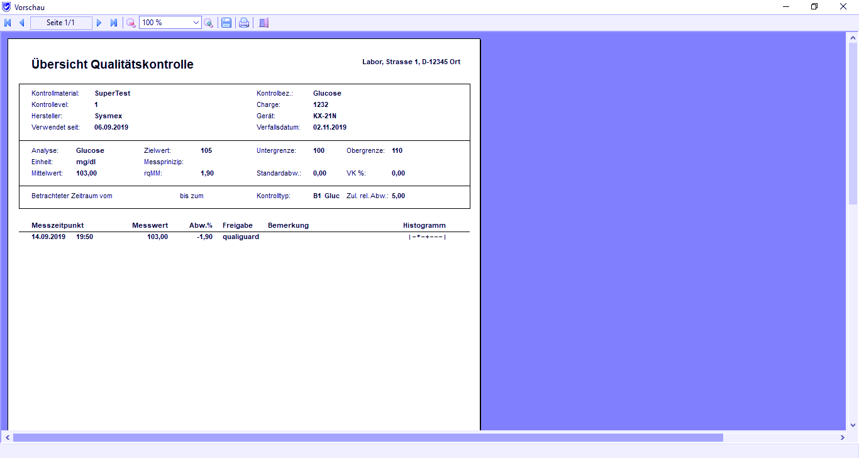Viewport: 859px width, 458px height.
Task: Exit the preview using the door icon
Action: coord(262,22)
